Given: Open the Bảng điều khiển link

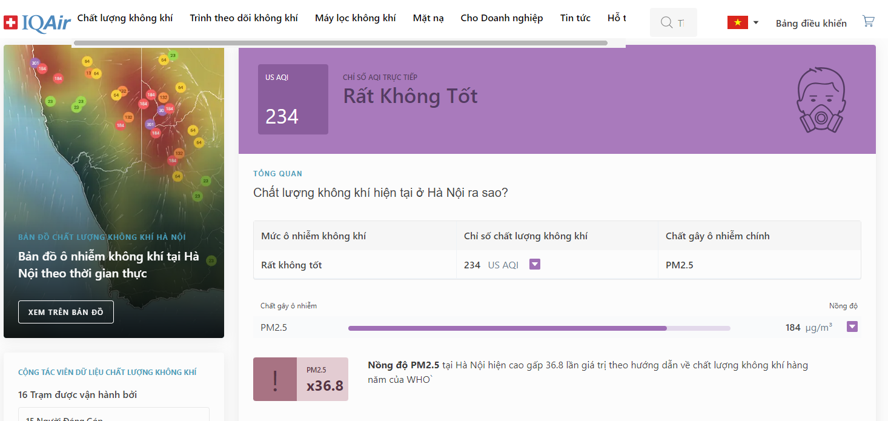Looking at the screenshot, I should pos(811,23).
